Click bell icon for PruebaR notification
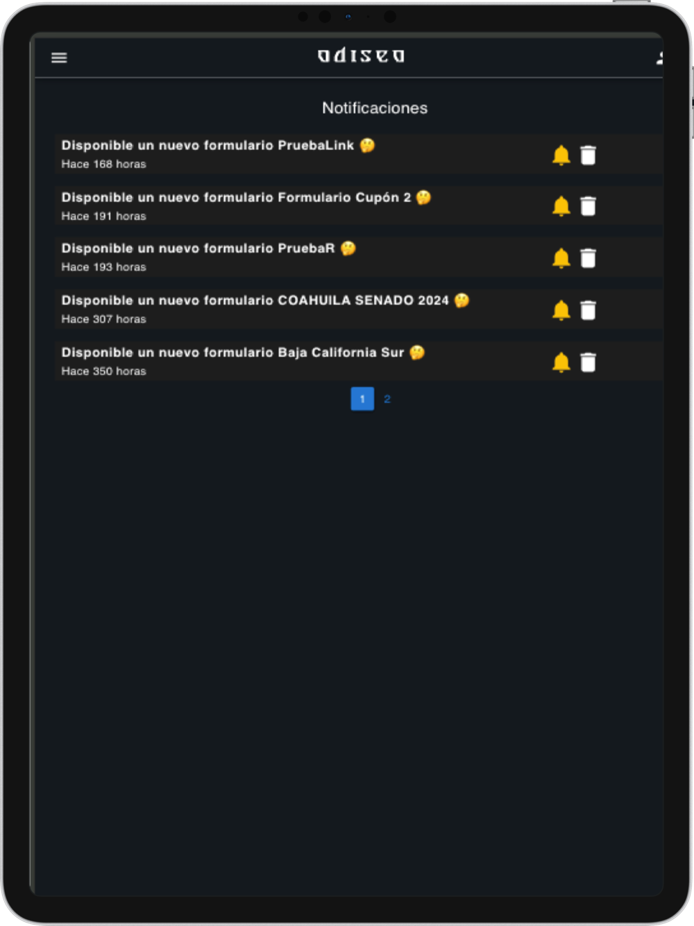 pyautogui.click(x=561, y=258)
